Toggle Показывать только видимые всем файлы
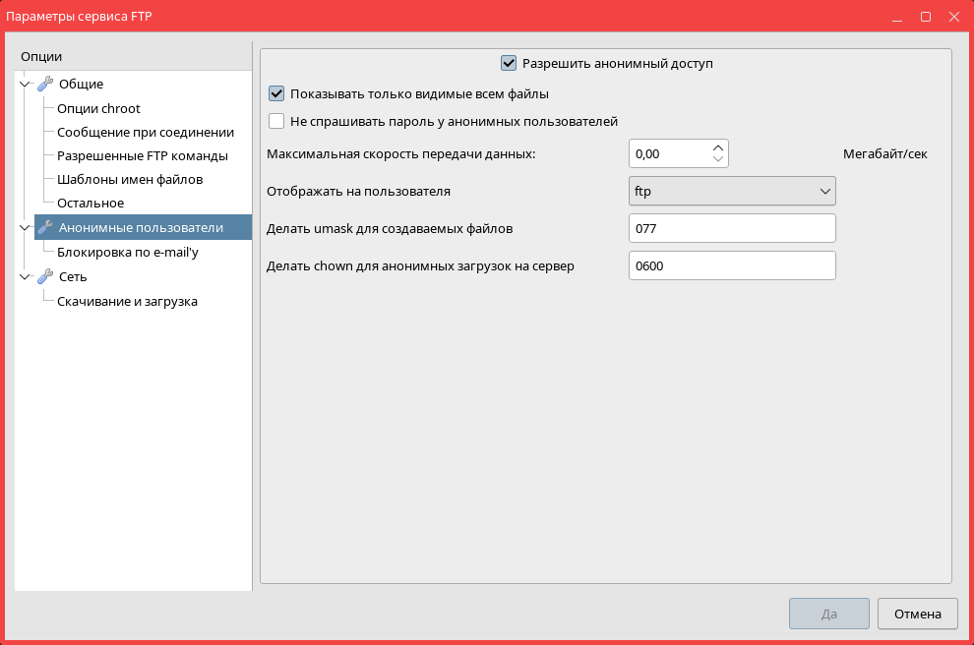 coord(276,94)
